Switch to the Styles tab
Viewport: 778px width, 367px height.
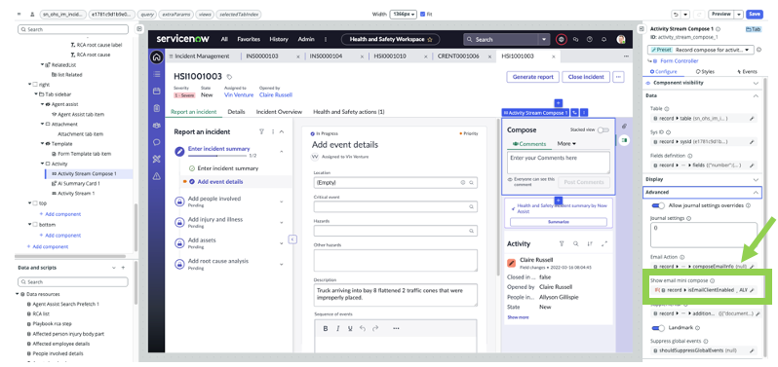tap(706, 72)
